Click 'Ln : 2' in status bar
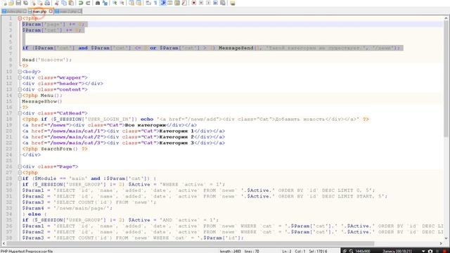The image size is (450, 253). click(x=287, y=251)
